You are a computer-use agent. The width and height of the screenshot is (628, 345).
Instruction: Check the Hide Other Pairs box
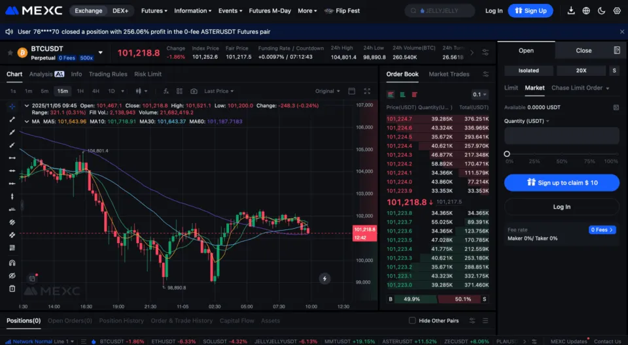[x=412, y=321]
